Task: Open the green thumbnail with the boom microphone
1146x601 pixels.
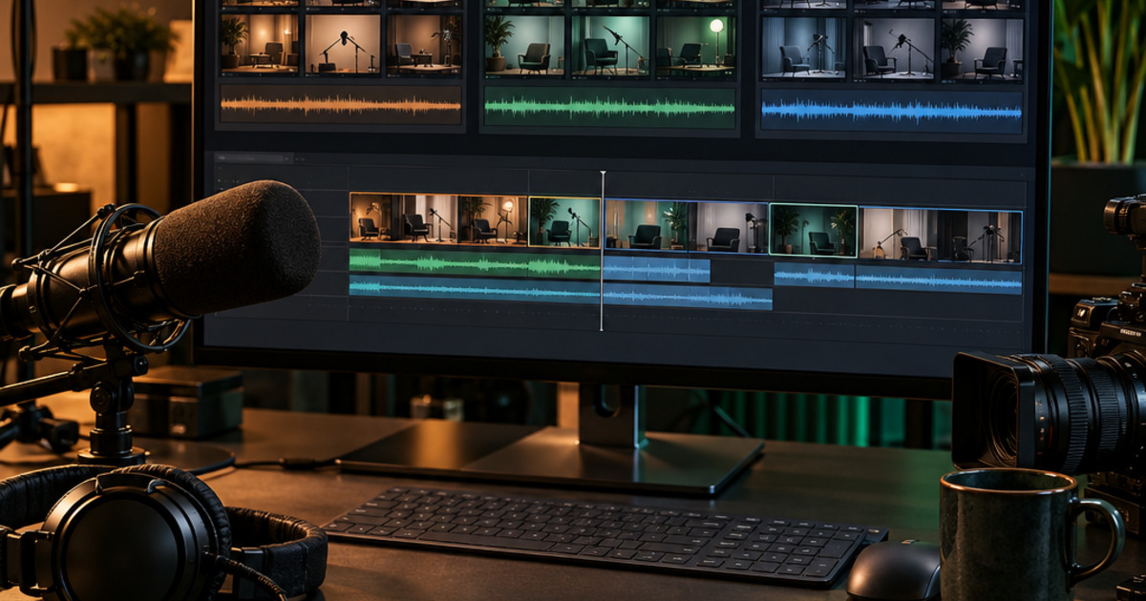Action: [609, 45]
